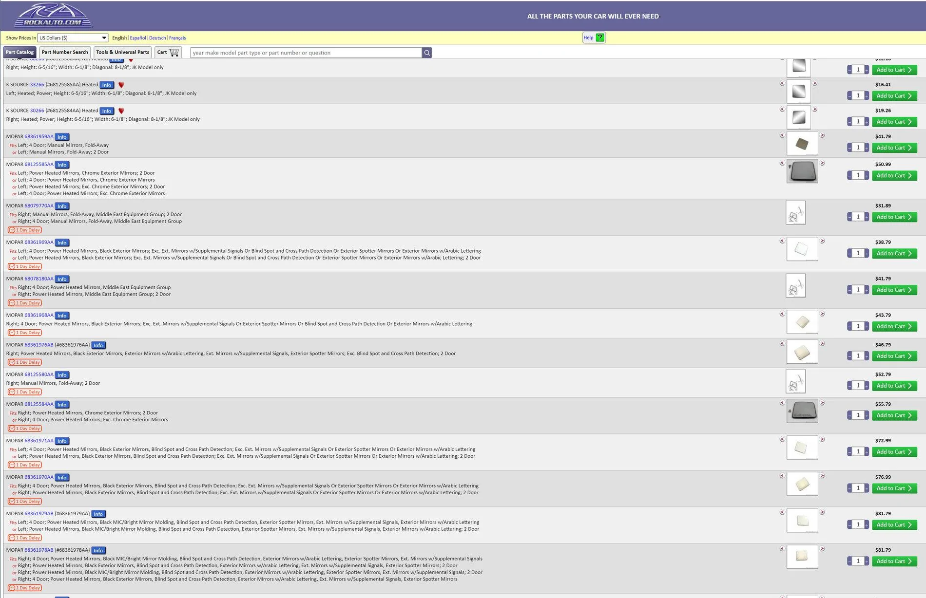Click the green Help question mark
The height and width of the screenshot is (598, 926).
pos(600,37)
